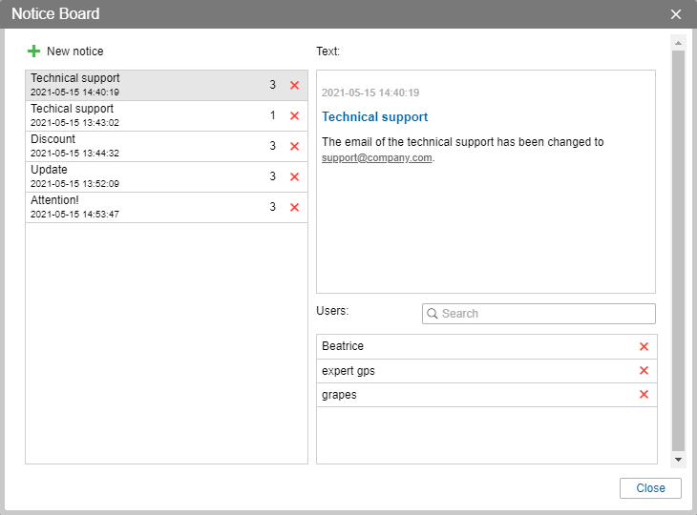Delete the Update notice
Screen dimensions: 697x515
click(294, 176)
